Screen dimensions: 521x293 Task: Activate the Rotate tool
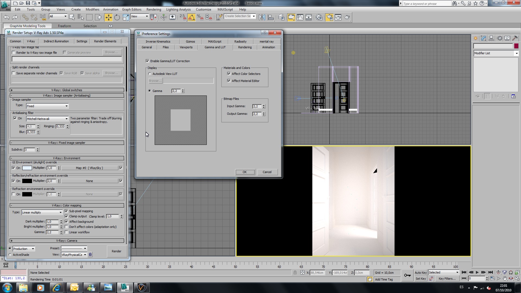117,17
